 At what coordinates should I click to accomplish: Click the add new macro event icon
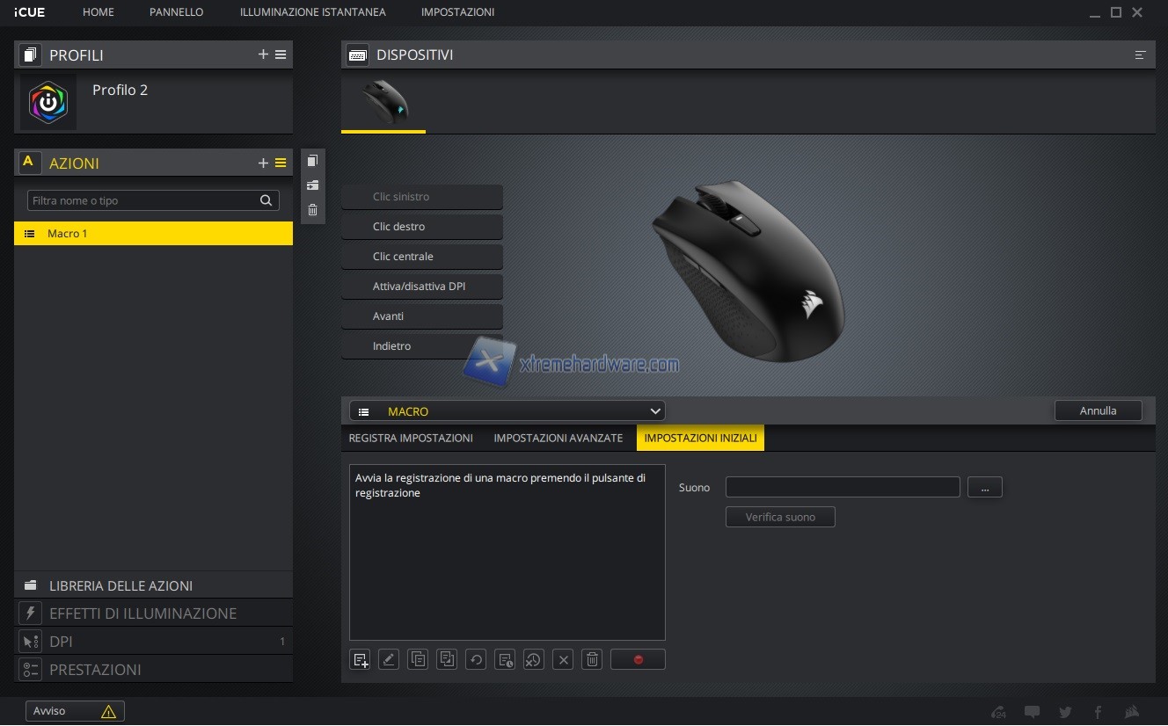coord(360,659)
